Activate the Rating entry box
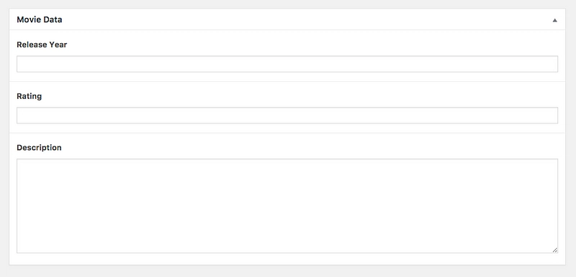The image size is (576, 277). click(x=287, y=116)
